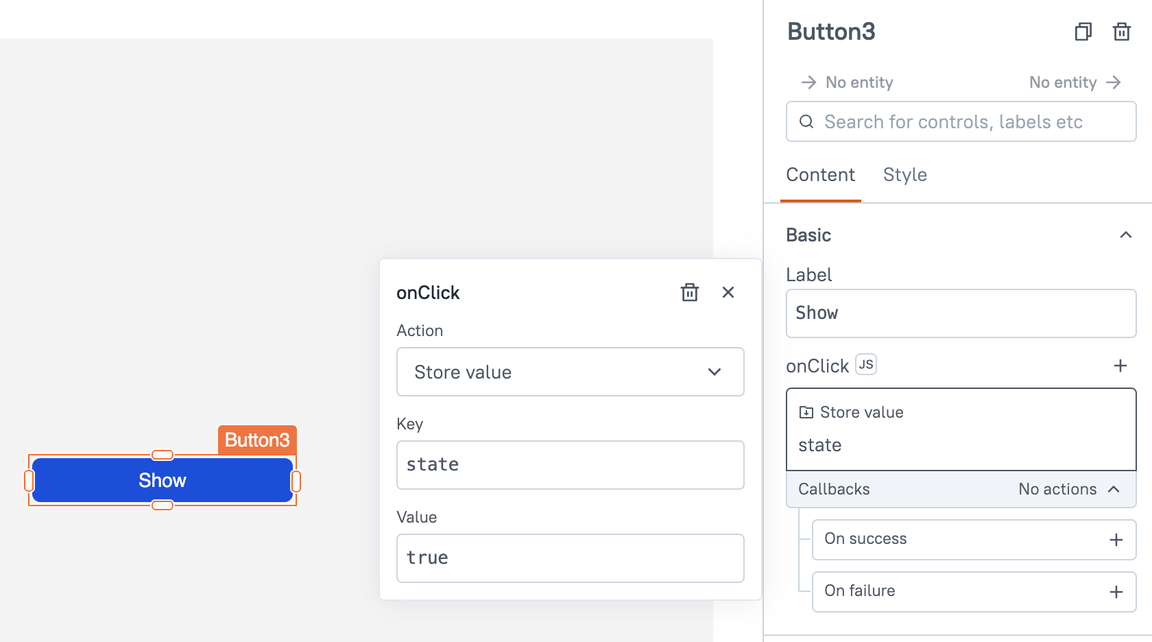This screenshot has width=1152, height=642.
Task: Select the Content tab
Action: [820, 175]
